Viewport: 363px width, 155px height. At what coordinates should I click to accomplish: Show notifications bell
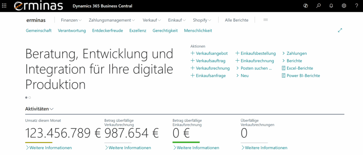[x=331, y=6]
